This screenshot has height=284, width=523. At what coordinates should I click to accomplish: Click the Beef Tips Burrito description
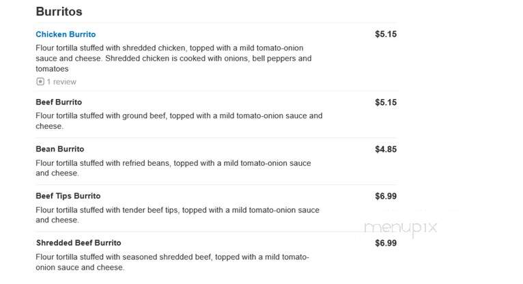coord(178,215)
